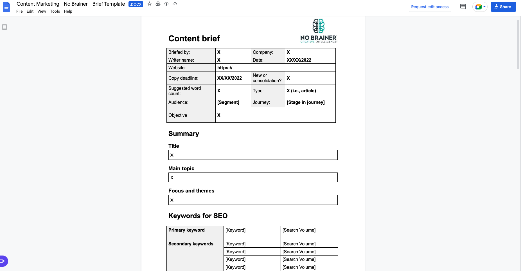
Task: Open comment history icon
Action: (x=463, y=7)
